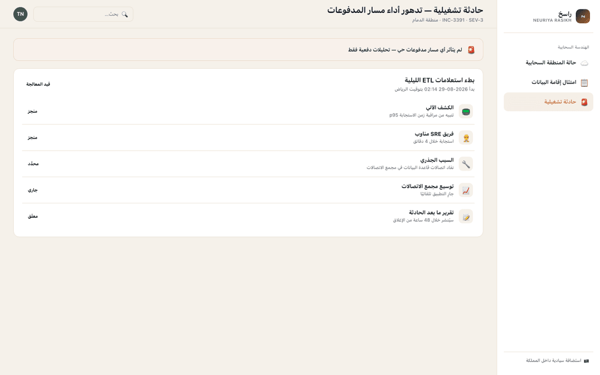The width and height of the screenshot is (600, 375).
Task: Click the worker icon for فريق SRE مناوب
Action: 466,138
